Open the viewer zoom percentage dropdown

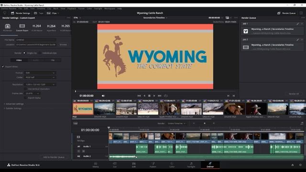click(x=77, y=18)
